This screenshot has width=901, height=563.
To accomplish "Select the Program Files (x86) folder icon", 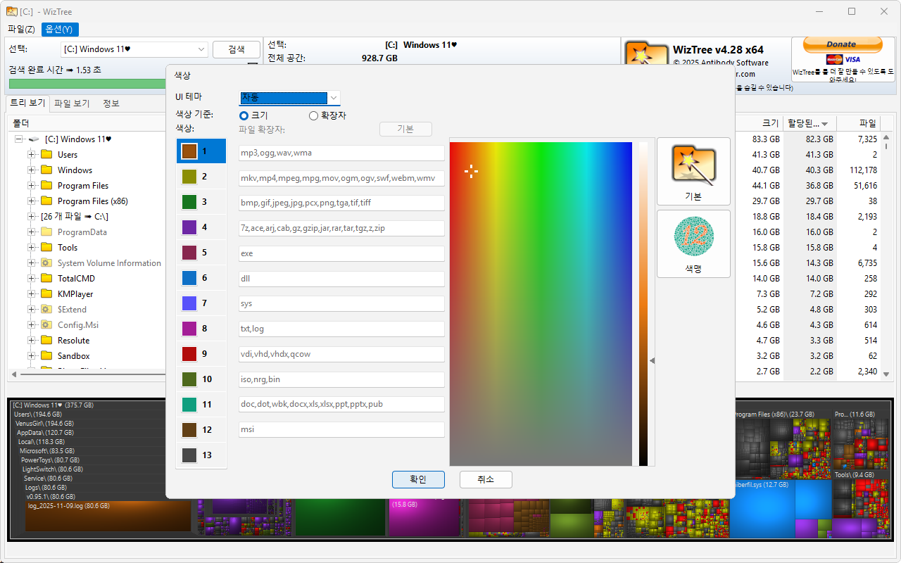I will [46, 201].
